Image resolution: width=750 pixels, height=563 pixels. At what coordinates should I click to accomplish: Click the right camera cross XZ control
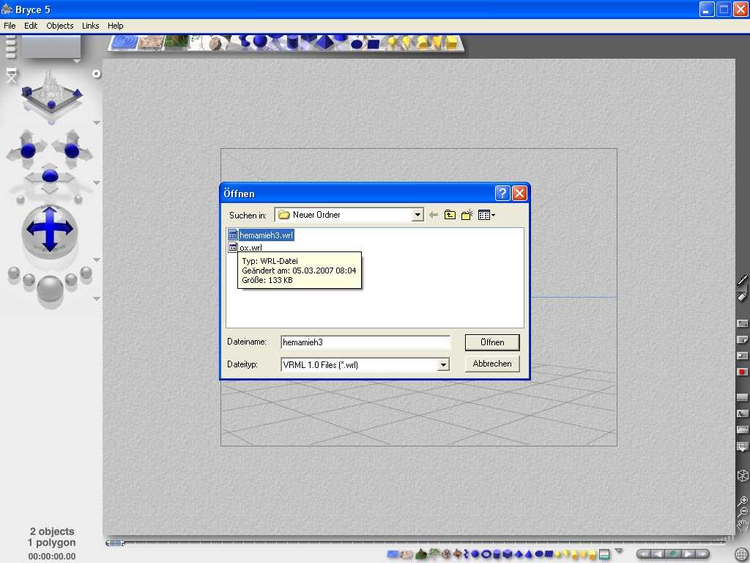pyautogui.click(x=72, y=150)
